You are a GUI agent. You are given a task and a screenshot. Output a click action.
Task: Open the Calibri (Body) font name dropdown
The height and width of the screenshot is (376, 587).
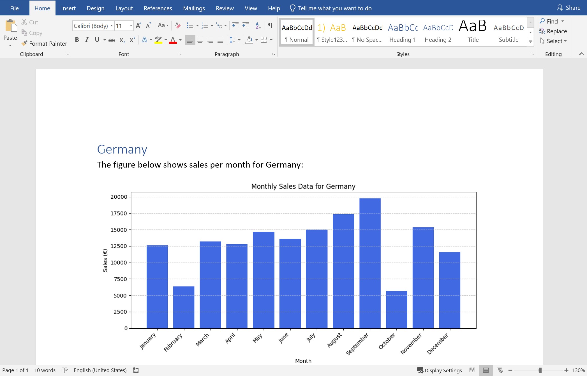point(112,26)
